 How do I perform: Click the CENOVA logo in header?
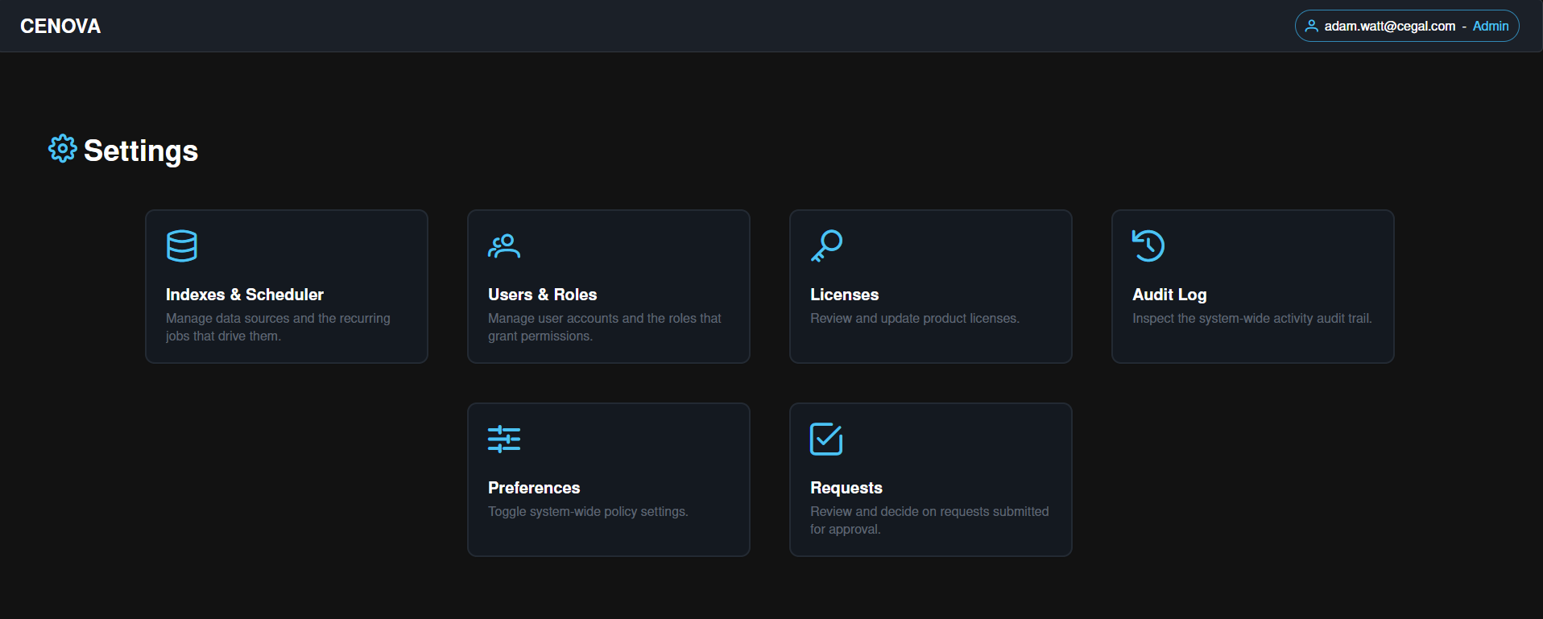(x=60, y=27)
